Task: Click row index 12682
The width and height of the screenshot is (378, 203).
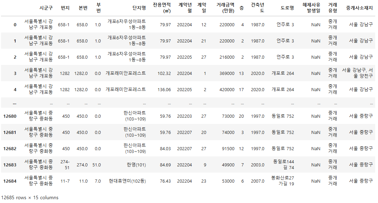Action: (10, 148)
